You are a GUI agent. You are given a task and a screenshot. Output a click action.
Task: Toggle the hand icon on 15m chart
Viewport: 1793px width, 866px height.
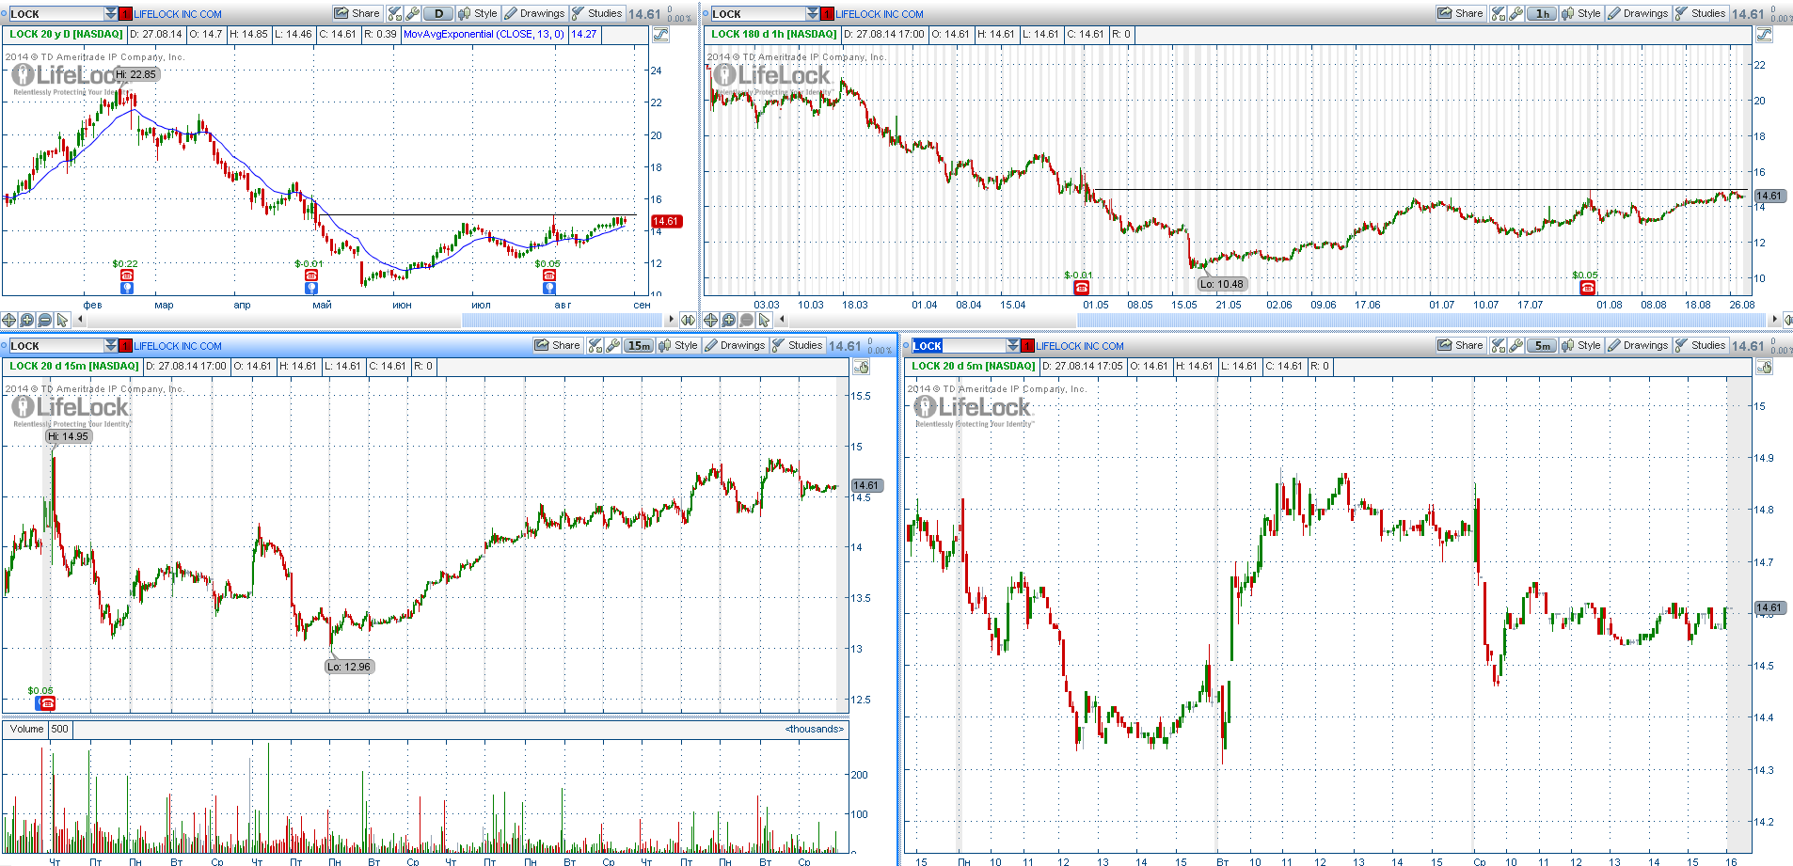[861, 367]
